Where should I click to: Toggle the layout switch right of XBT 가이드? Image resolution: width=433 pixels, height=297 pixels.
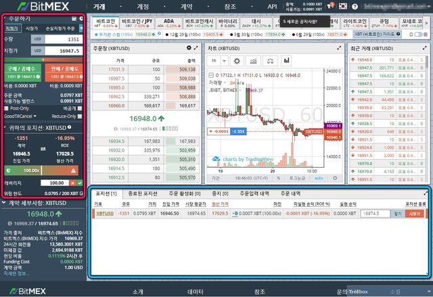click(x=418, y=35)
